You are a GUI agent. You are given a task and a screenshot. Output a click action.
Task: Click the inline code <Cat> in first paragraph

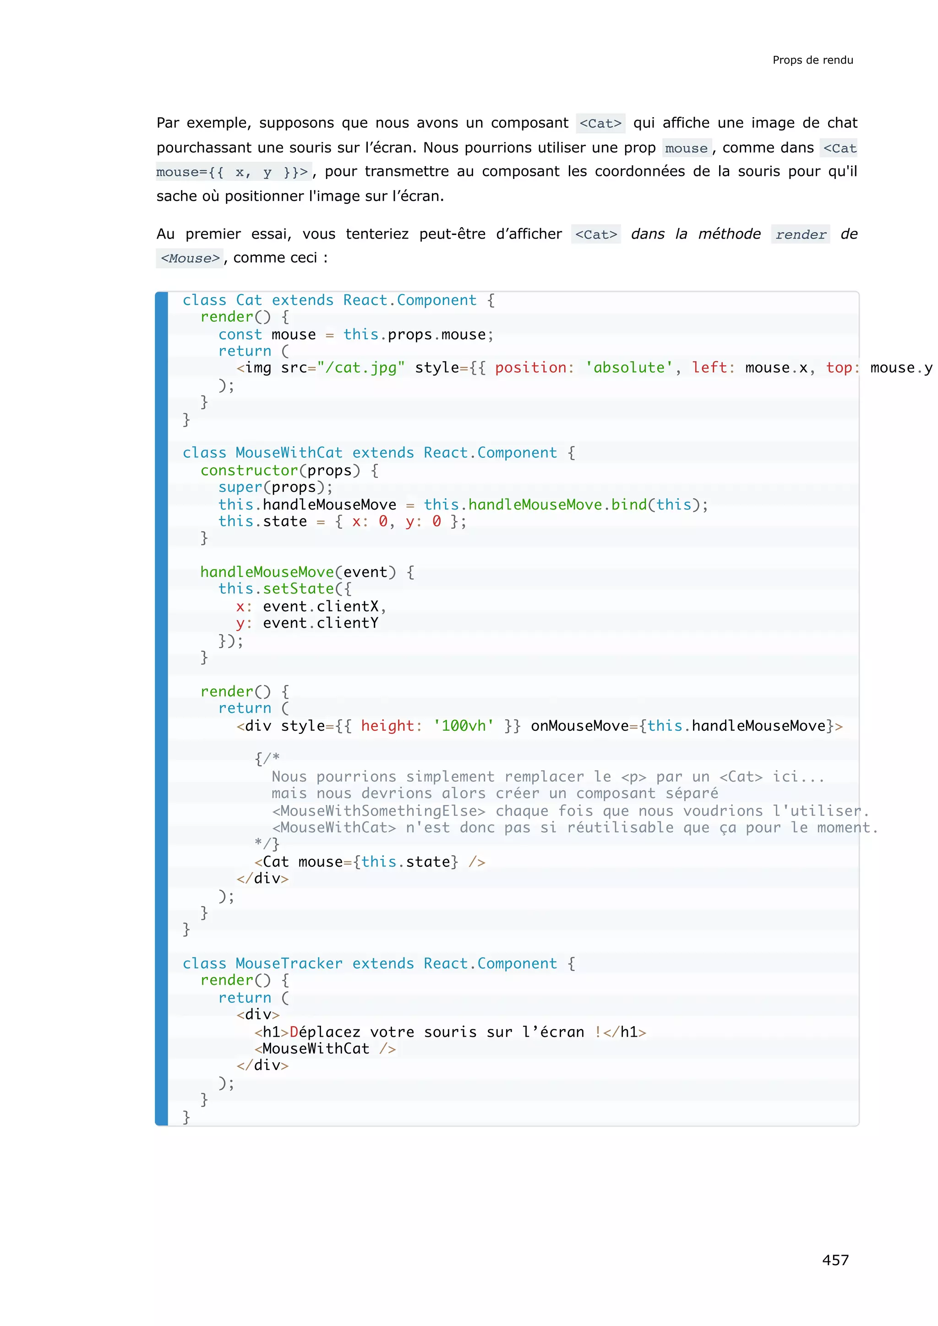[600, 124]
